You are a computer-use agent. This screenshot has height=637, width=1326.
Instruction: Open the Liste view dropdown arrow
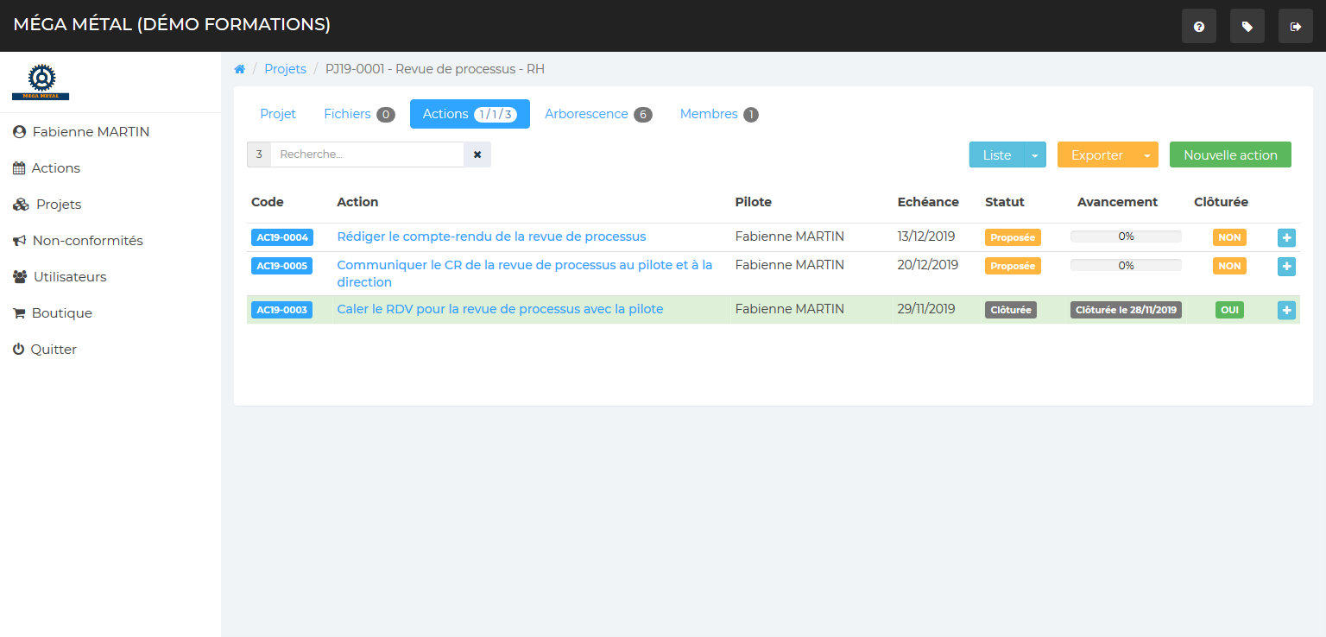pyautogui.click(x=1035, y=155)
